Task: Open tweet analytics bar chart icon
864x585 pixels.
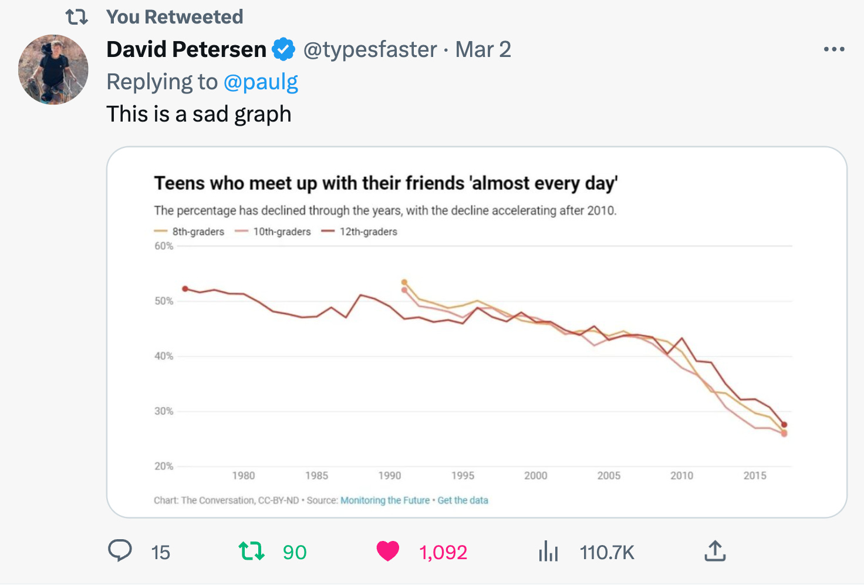Action: [x=548, y=552]
